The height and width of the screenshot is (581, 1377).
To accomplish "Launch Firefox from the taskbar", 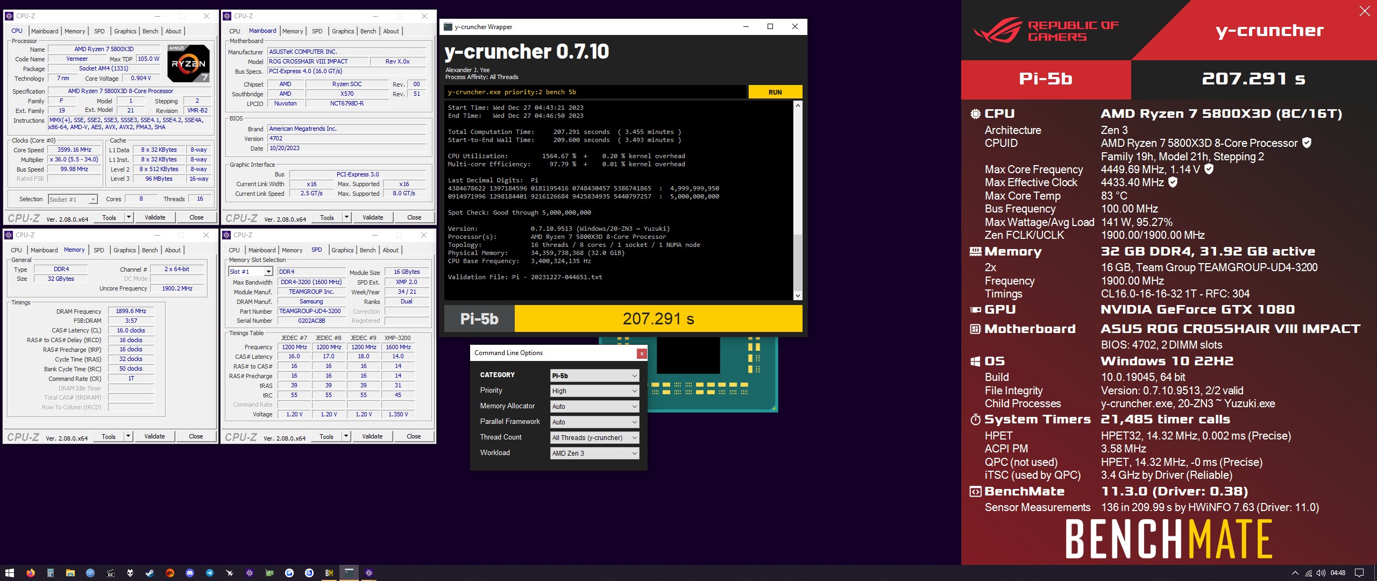I will tap(31, 573).
